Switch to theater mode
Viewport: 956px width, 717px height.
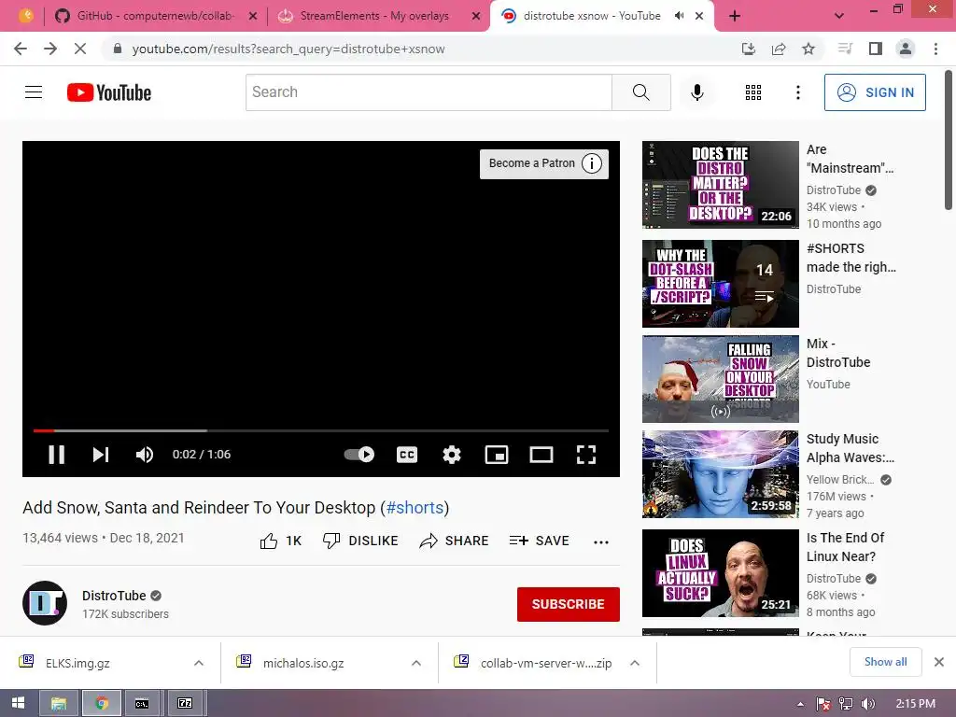point(541,455)
